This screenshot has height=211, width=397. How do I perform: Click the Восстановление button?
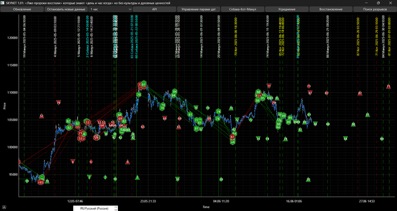pos(331,10)
